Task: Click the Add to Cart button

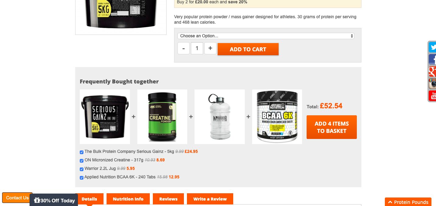Action: 248,49
